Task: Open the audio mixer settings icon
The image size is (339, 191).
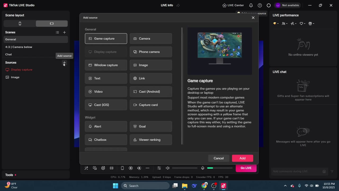Action: pos(159,168)
